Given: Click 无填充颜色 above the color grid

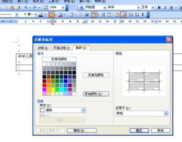Looking at the screenshot, I should [x=59, y=59].
